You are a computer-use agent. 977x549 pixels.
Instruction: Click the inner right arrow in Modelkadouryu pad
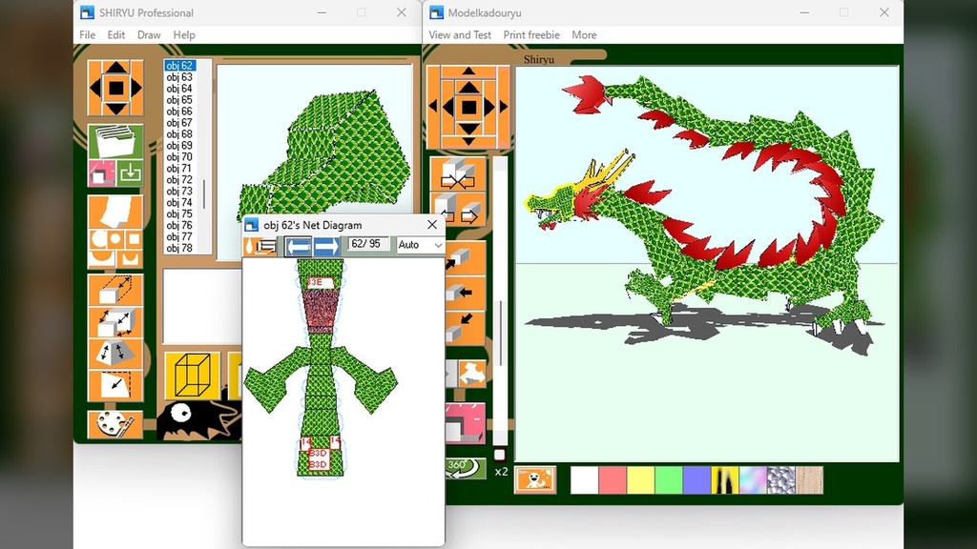tap(488, 107)
